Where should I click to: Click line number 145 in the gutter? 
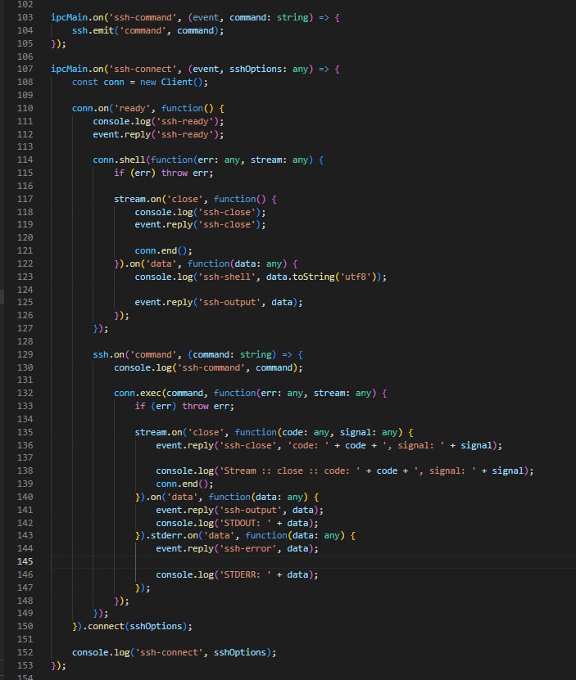[x=25, y=561]
